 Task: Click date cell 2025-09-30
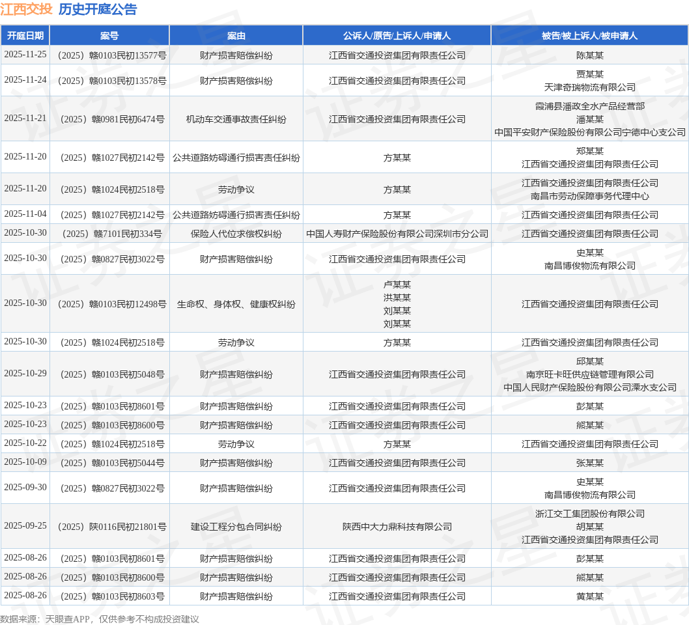click(25, 488)
